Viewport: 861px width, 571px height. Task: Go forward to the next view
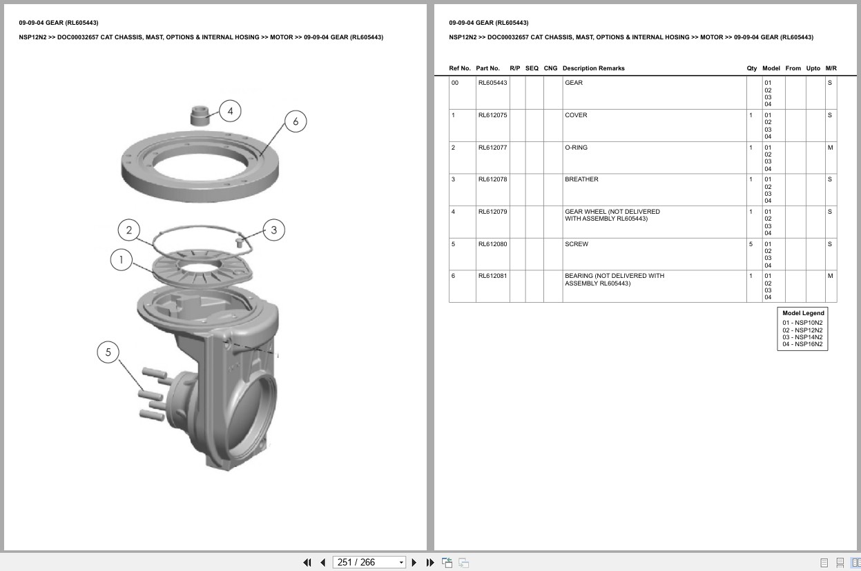464,563
